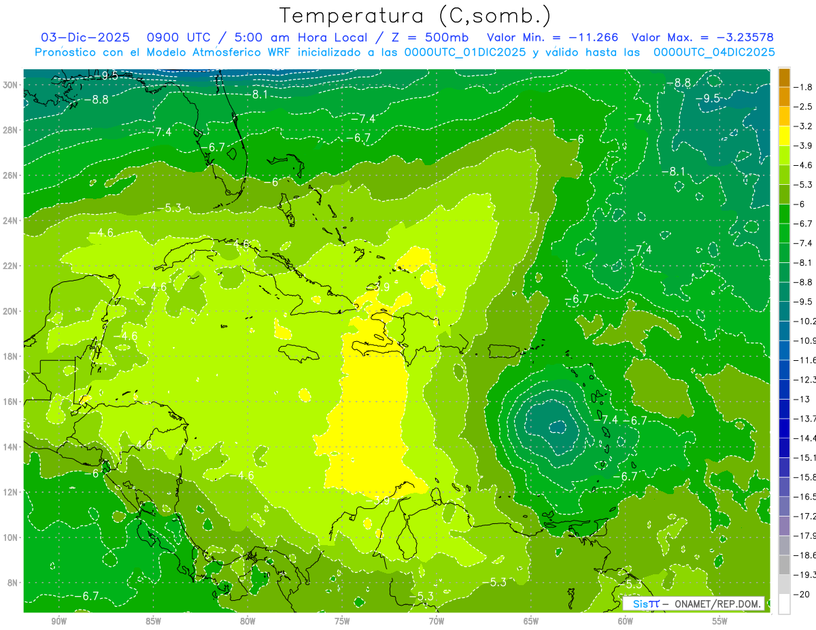Click the brown topmost legend swatch above -1.8
The width and height of the screenshot is (816, 630).
point(785,77)
